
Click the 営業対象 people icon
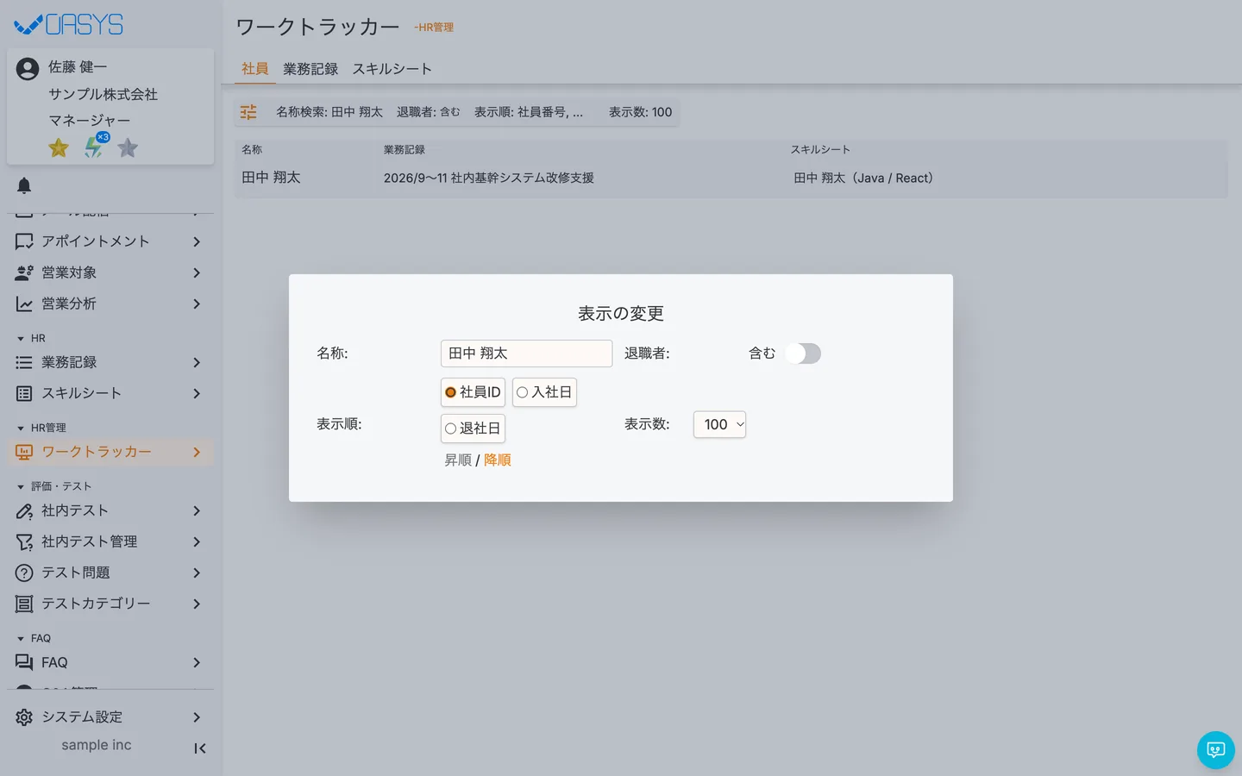tap(24, 272)
